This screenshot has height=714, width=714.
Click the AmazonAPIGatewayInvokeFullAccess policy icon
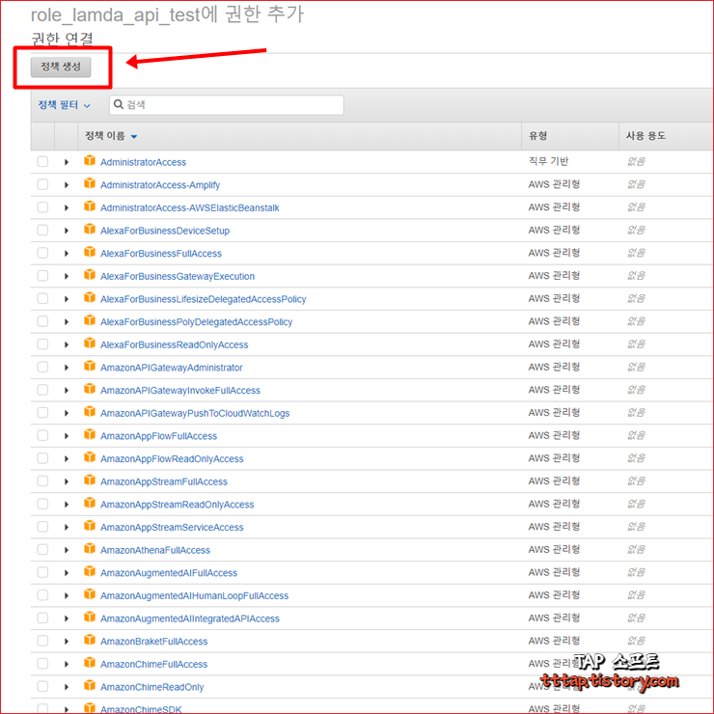point(90,389)
